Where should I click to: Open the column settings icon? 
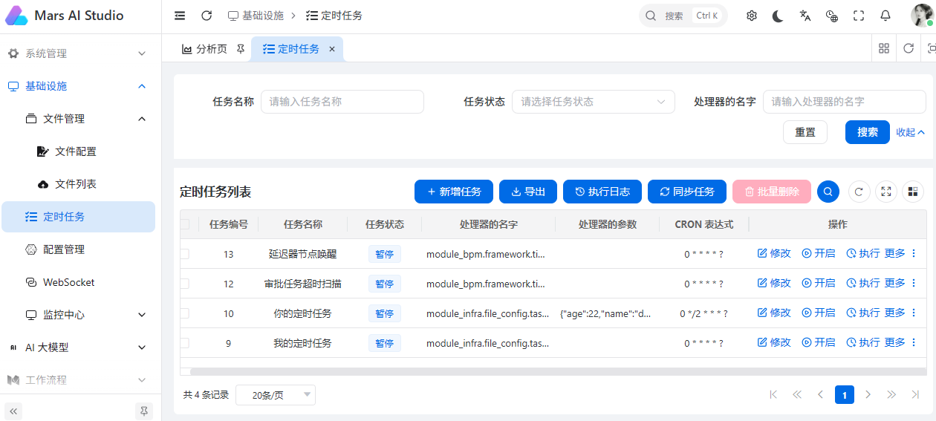pos(913,192)
